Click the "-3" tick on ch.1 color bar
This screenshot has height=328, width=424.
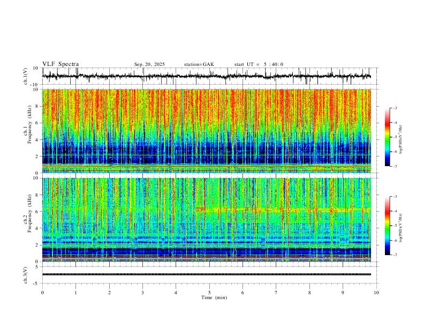[x=395, y=108]
